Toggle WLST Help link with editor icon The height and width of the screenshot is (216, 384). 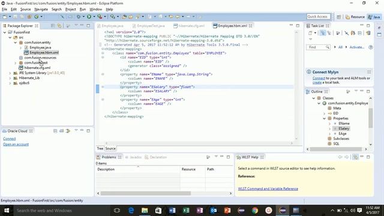click(x=355, y=157)
